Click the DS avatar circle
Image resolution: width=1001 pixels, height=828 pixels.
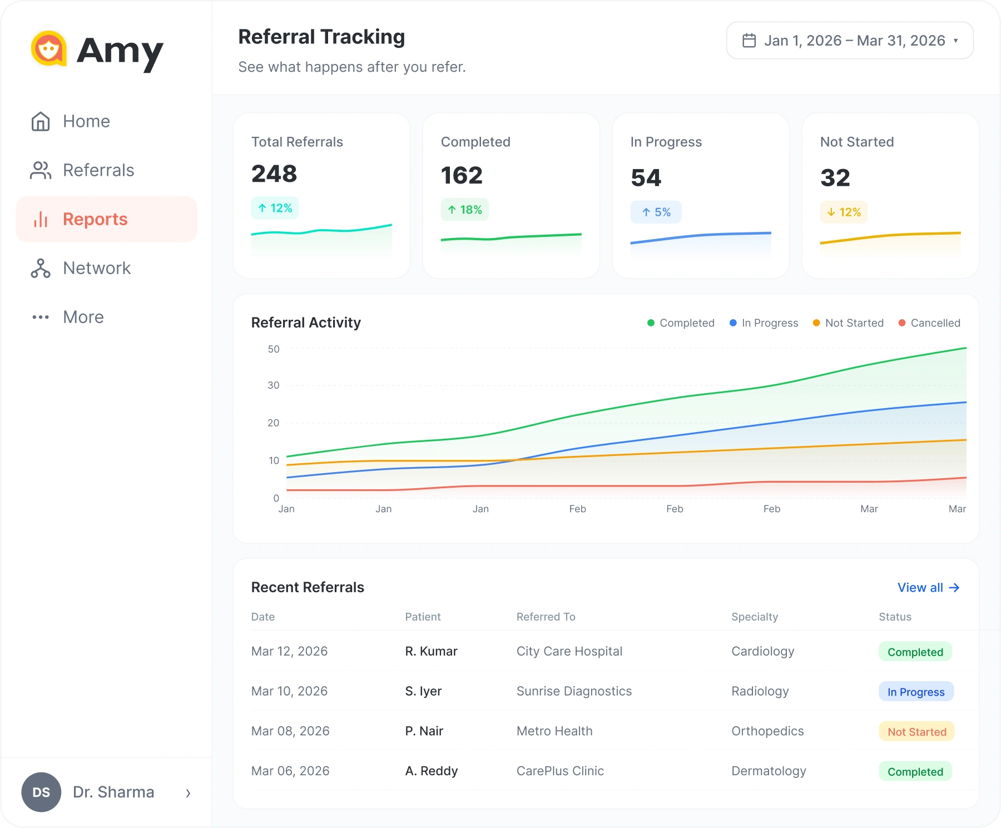click(x=41, y=792)
